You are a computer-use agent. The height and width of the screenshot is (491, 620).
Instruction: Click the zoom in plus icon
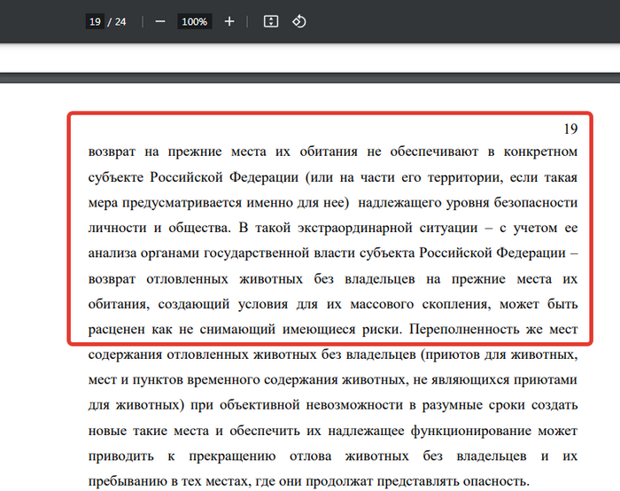coord(229,21)
